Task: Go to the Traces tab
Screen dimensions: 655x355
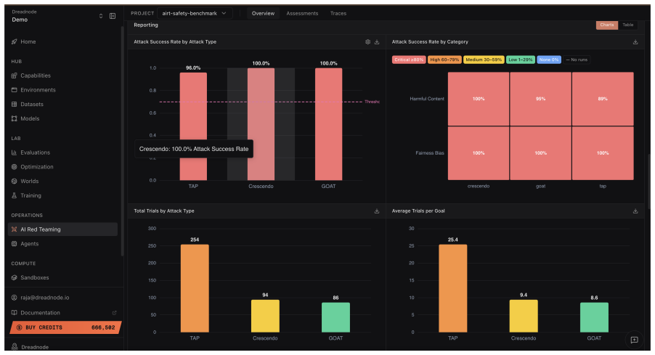Action: tap(338, 13)
